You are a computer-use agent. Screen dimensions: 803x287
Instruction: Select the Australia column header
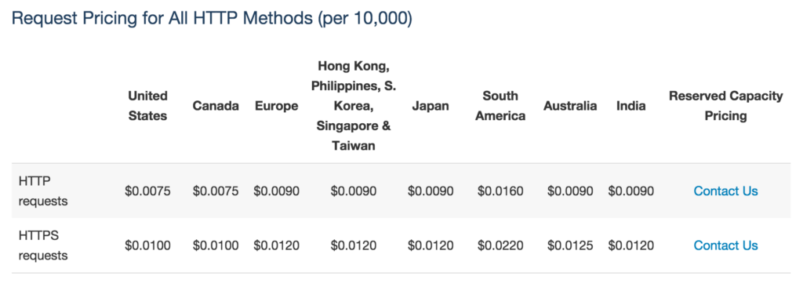tap(570, 106)
